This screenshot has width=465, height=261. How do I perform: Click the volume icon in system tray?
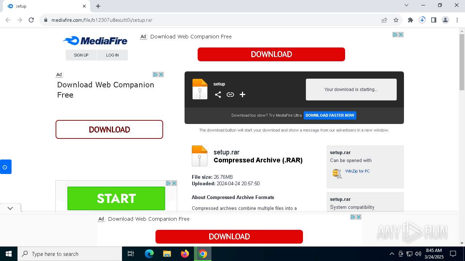point(418,254)
